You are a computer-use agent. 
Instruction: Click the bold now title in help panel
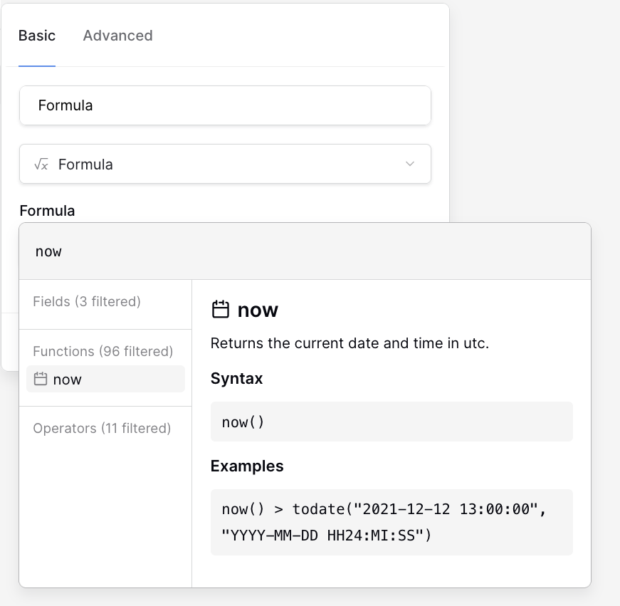click(258, 310)
